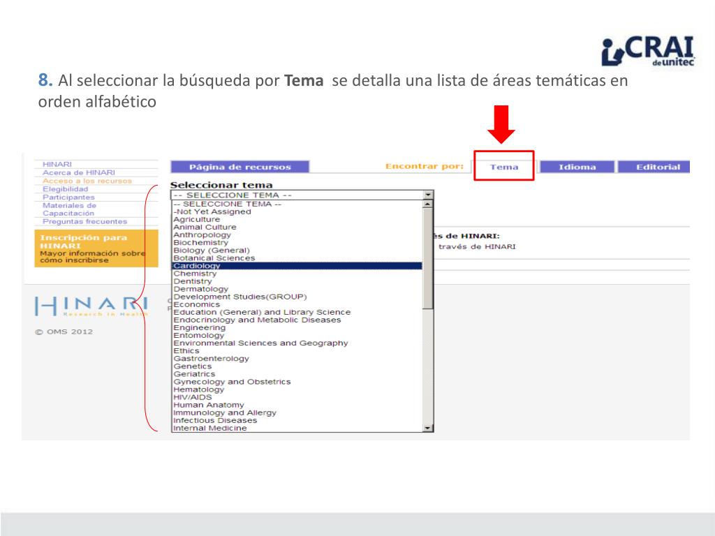Pick Dentistry topic

297,281
